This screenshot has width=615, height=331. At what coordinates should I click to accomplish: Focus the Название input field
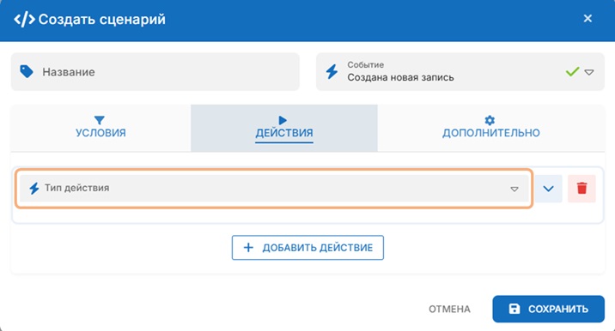coord(155,72)
